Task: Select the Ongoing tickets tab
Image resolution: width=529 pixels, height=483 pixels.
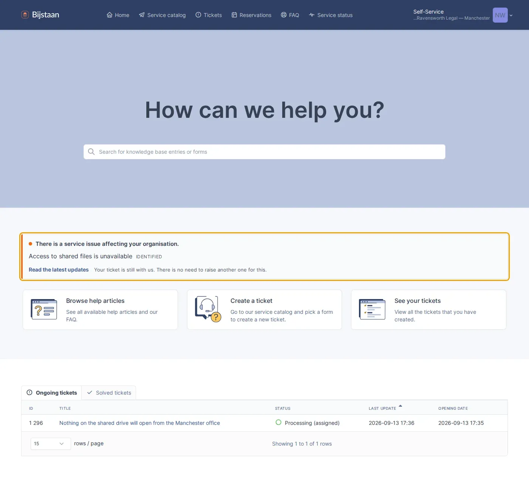Action: (x=51, y=393)
